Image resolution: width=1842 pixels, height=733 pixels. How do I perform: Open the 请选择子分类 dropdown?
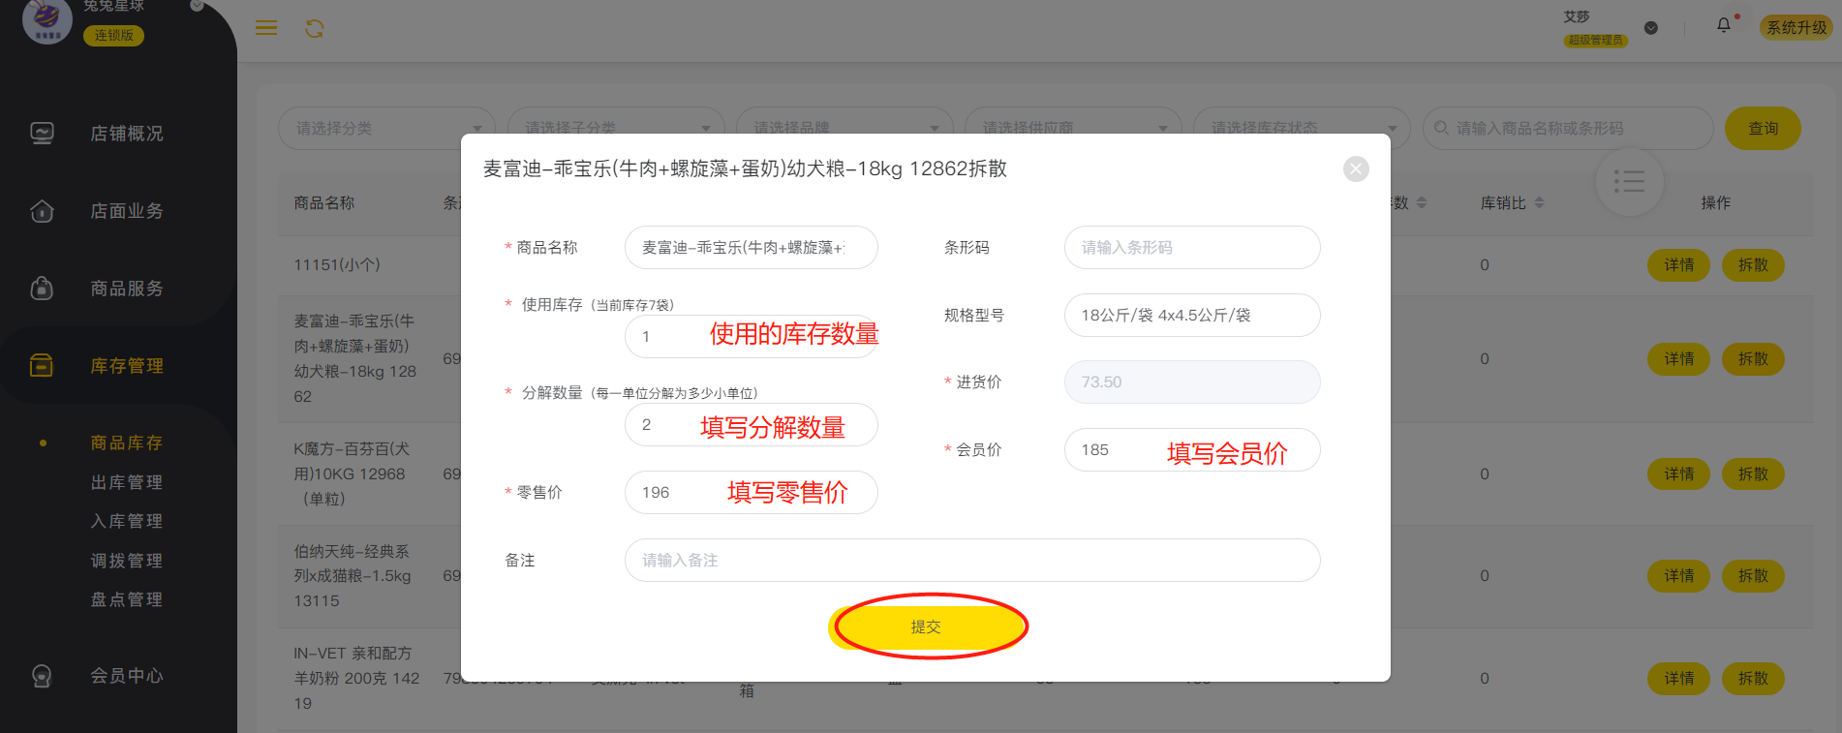(615, 128)
